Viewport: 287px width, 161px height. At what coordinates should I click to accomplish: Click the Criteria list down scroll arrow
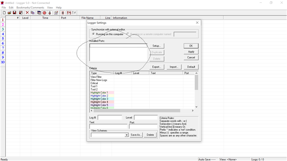point(196,107)
